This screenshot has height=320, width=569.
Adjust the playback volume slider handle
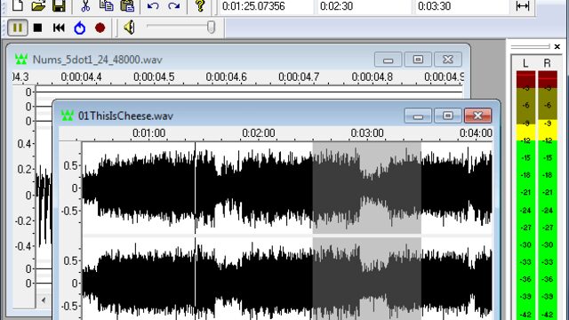point(211,28)
